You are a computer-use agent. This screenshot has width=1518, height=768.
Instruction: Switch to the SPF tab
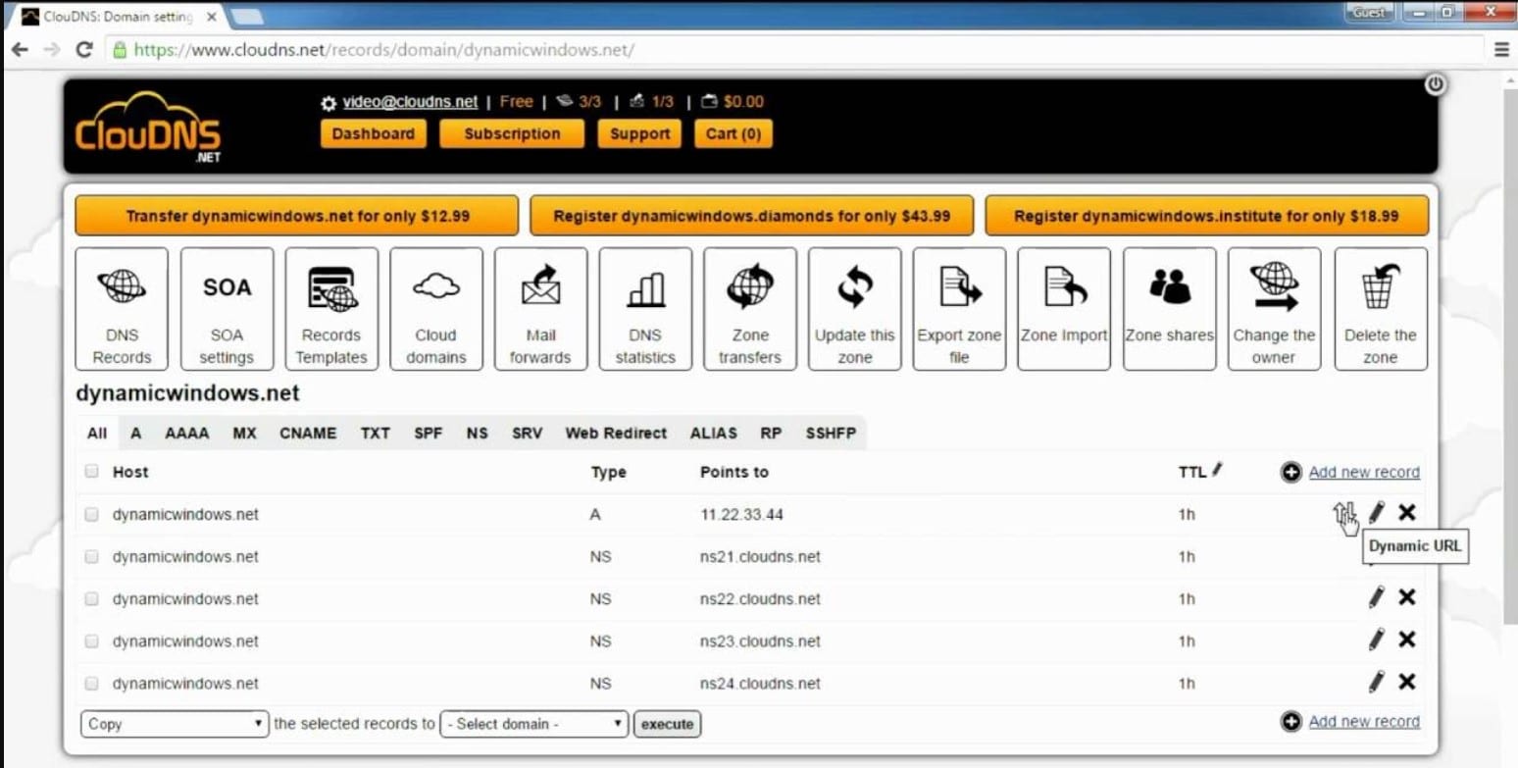click(x=429, y=433)
